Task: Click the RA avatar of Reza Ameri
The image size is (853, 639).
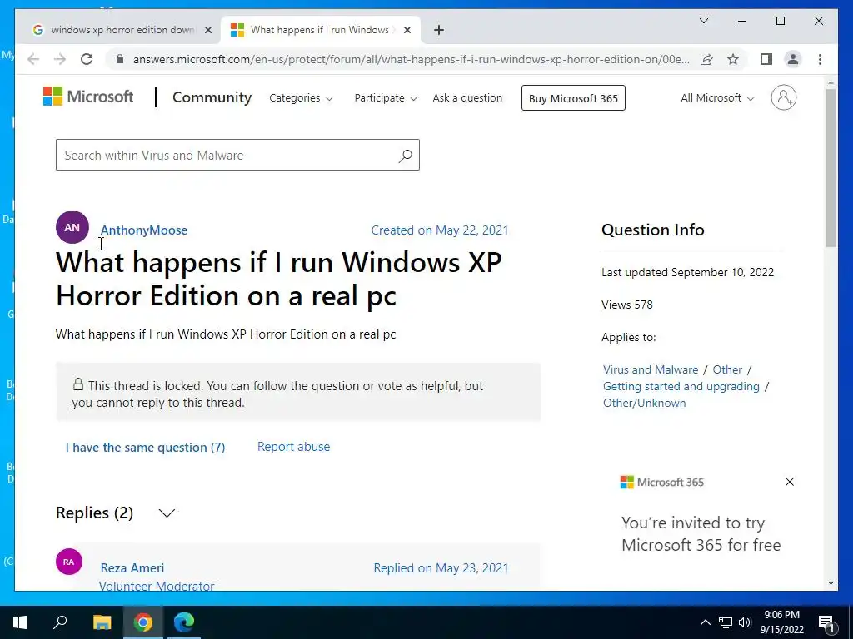Action: click(68, 562)
